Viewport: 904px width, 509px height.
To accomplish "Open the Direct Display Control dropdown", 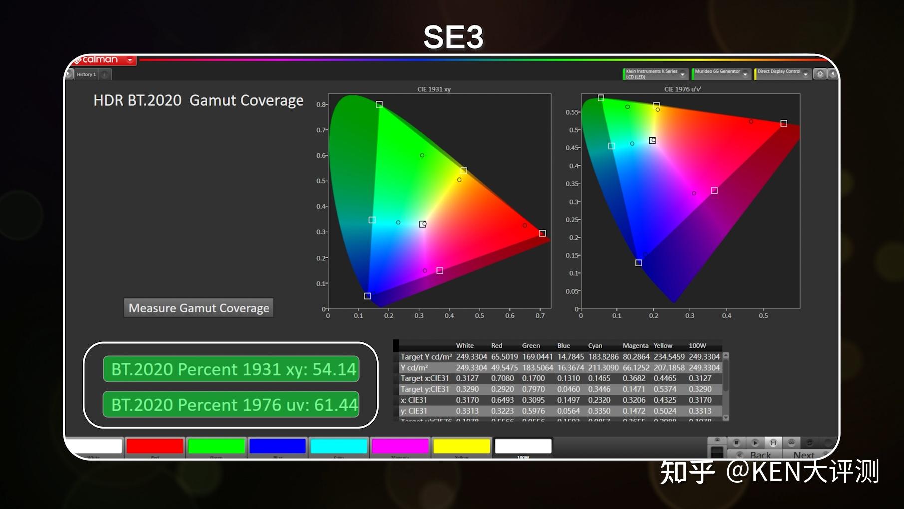I will click(x=805, y=74).
